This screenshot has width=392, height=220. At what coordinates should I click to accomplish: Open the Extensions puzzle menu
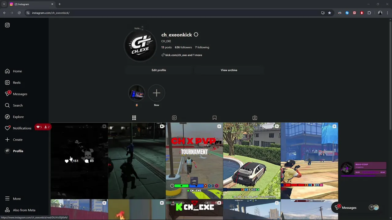coord(369,13)
